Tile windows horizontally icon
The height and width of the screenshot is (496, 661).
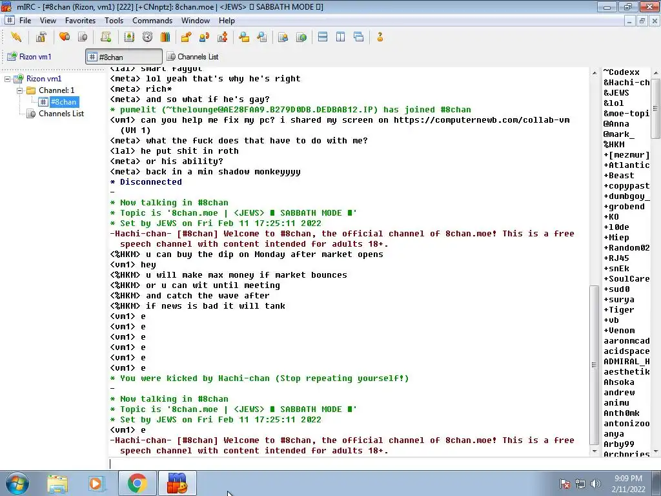coord(323,37)
